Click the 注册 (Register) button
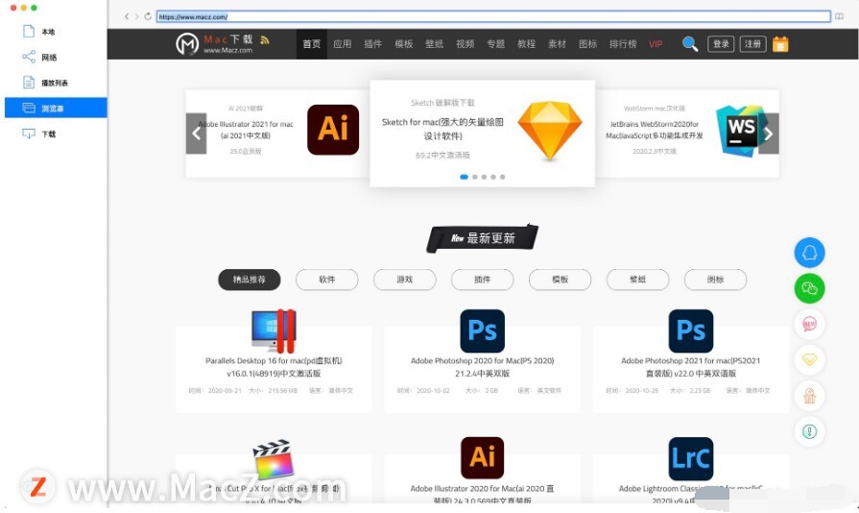This screenshot has width=859, height=513. click(x=752, y=44)
